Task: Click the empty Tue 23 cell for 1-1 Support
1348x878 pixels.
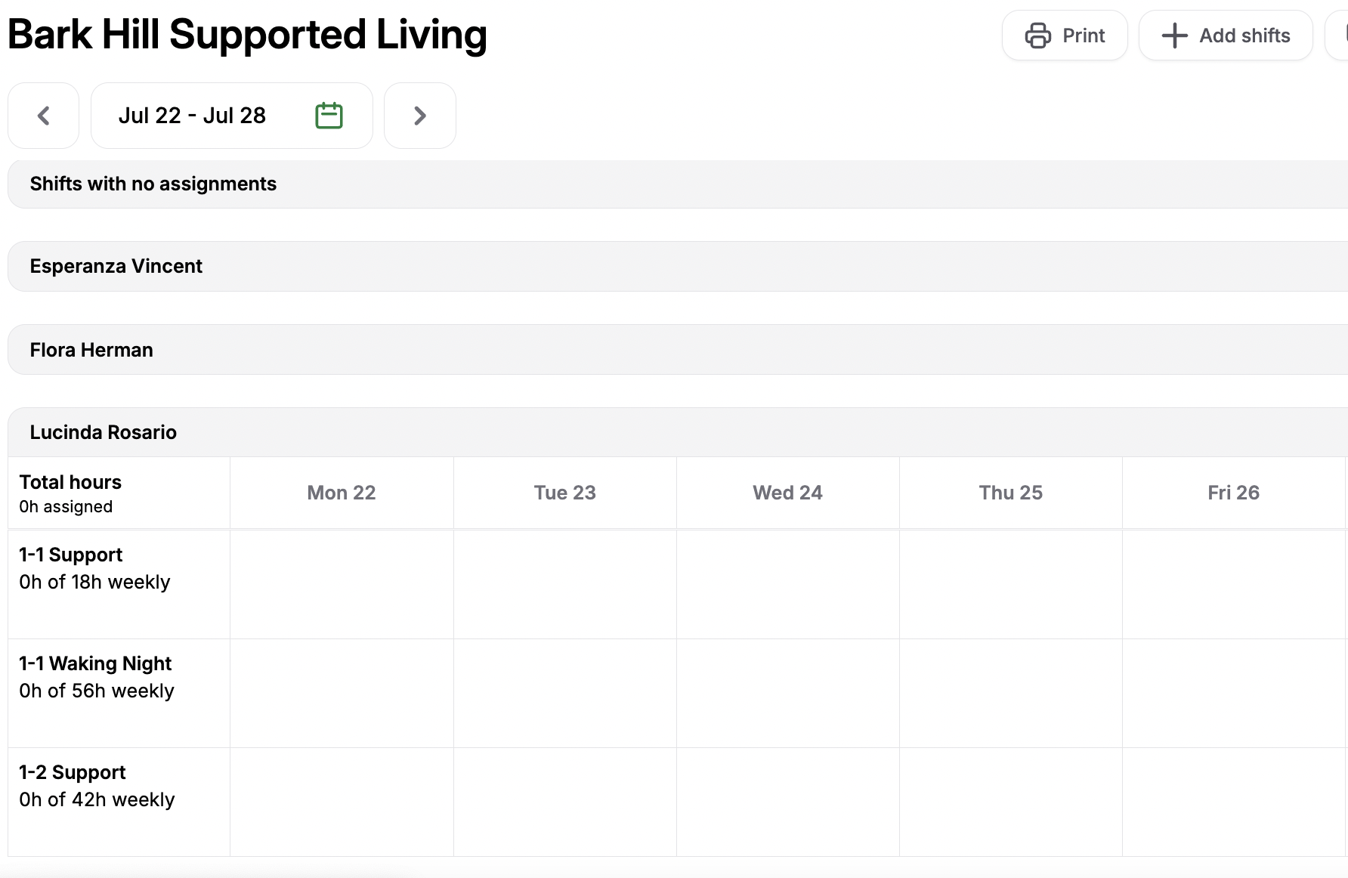Action: (x=564, y=583)
